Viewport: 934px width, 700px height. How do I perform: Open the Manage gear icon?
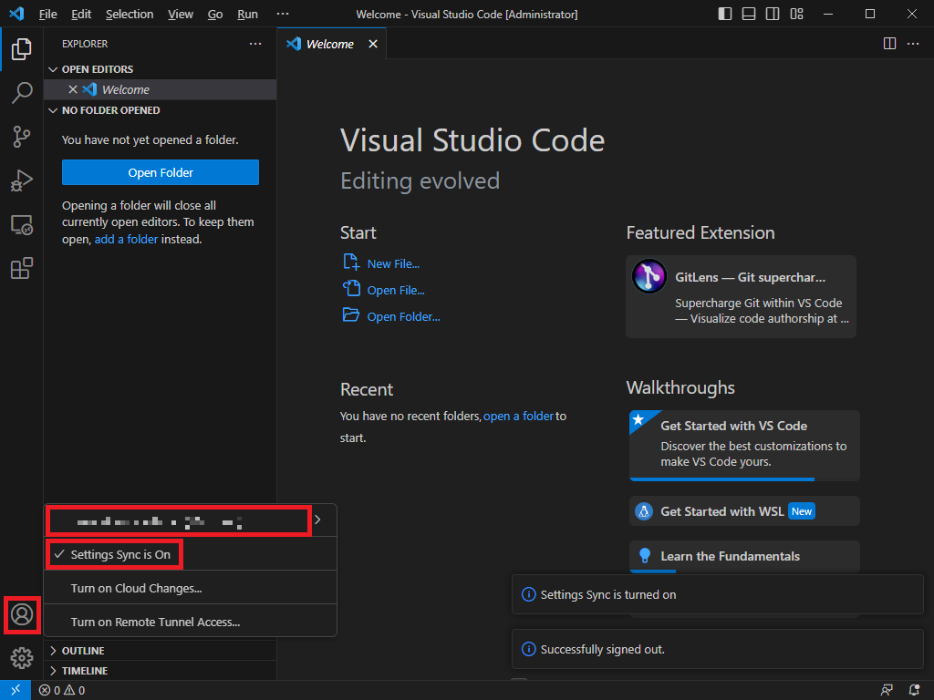[22, 657]
